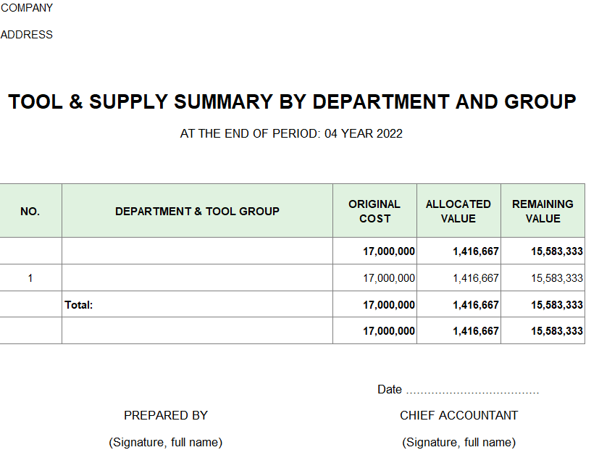Click the CHIEF ACCOUNTANT heading

458,415
